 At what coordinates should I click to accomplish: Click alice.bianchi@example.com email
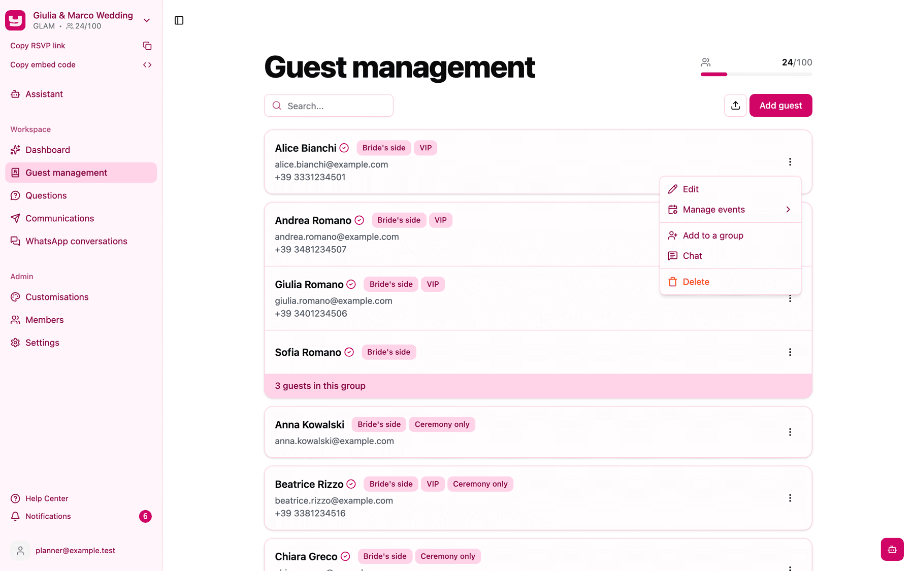coord(332,164)
